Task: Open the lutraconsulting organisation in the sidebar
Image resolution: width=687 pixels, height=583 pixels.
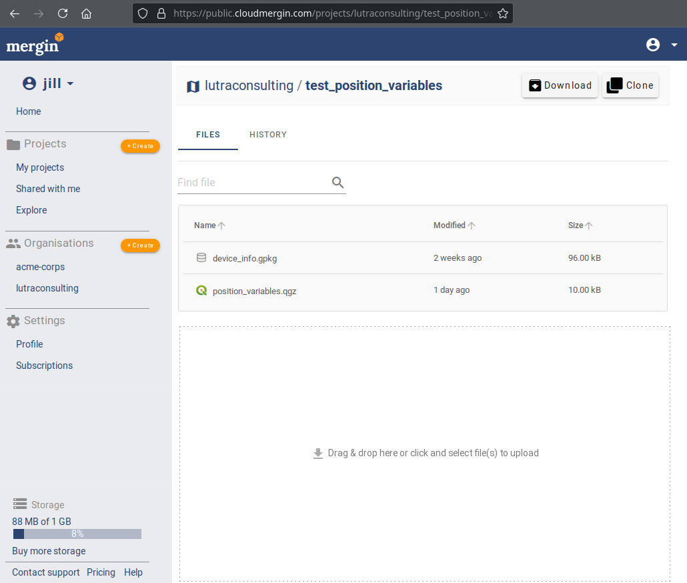Action: (x=47, y=288)
